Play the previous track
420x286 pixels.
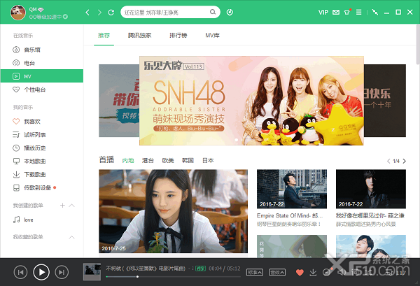pyautogui.click(x=20, y=272)
